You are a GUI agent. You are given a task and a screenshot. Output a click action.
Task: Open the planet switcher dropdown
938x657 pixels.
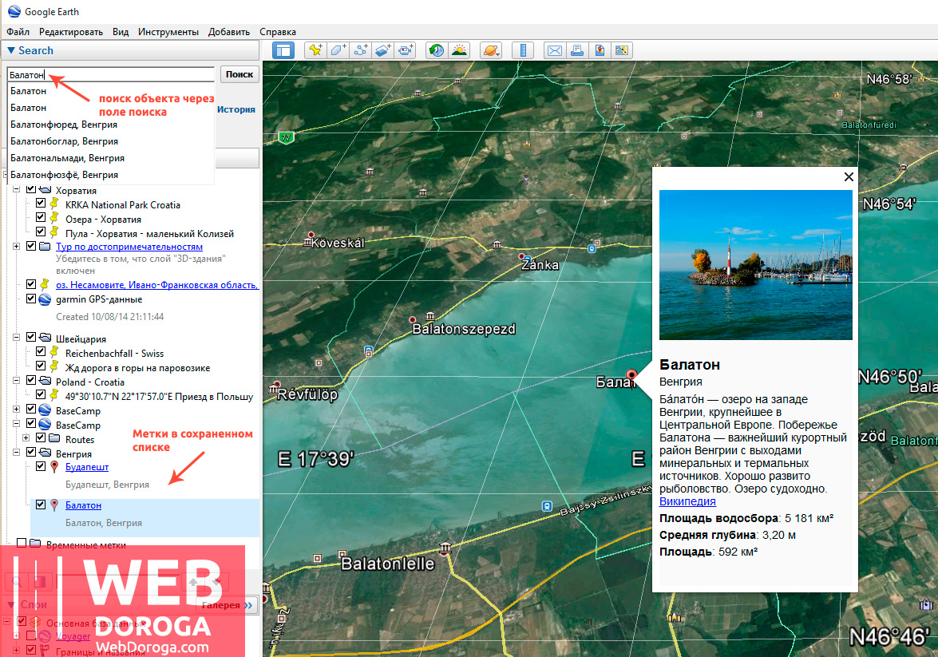[x=490, y=50]
